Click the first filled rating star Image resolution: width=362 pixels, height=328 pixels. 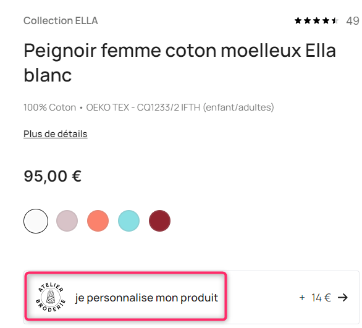click(x=298, y=21)
